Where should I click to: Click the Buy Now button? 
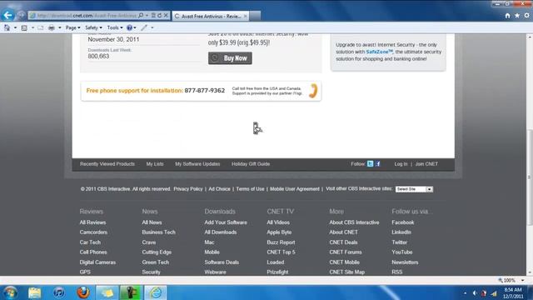coord(230,58)
